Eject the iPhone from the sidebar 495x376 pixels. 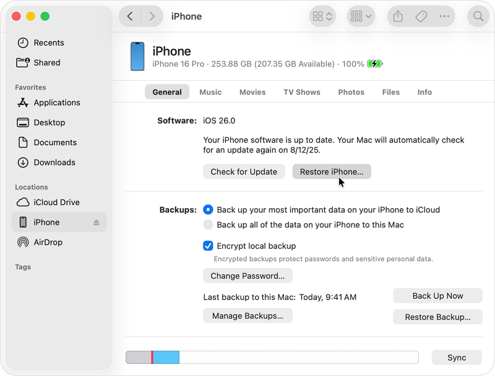[x=96, y=222]
